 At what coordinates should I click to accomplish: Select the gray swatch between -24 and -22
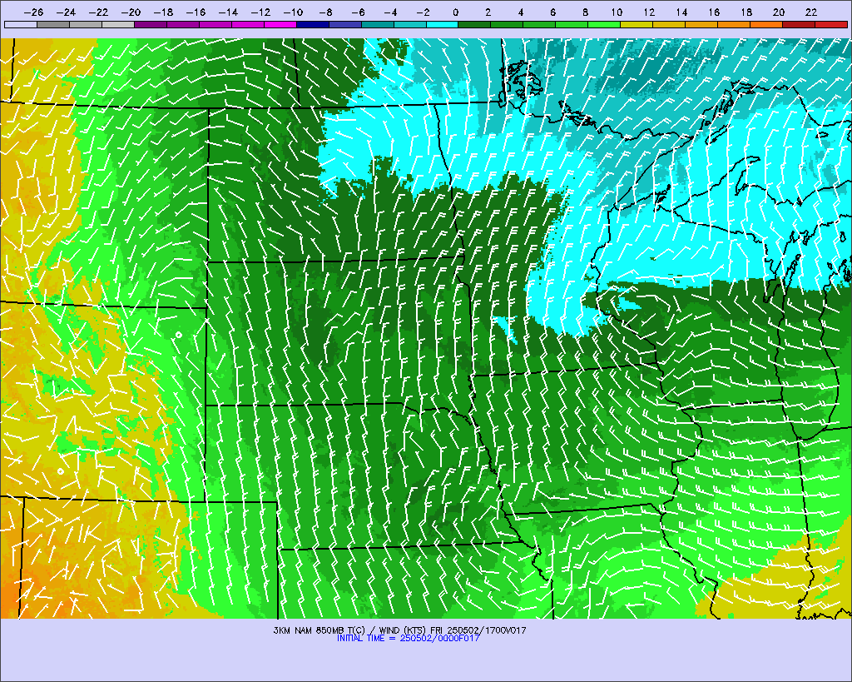[x=86, y=24]
